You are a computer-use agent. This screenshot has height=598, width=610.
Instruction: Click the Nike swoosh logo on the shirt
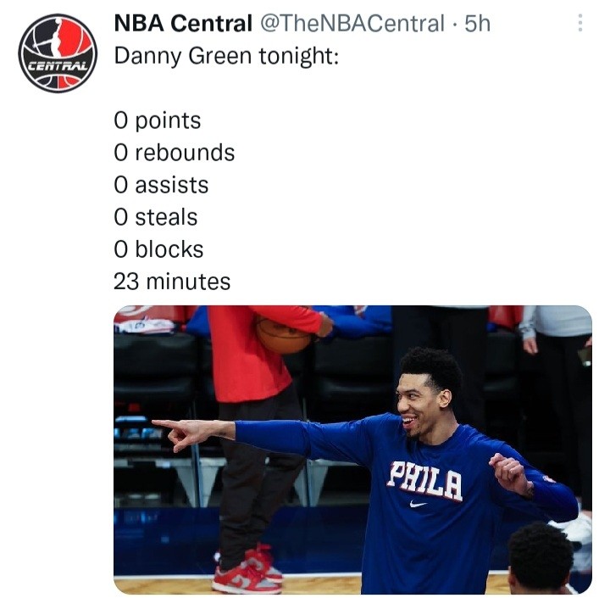point(419,504)
